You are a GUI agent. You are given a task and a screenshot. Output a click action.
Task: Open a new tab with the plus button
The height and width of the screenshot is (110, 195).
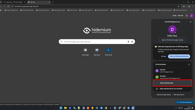(x=53, y=2)
